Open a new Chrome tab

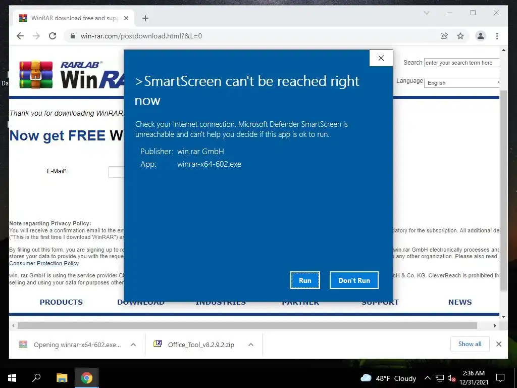tap(145, 18)
